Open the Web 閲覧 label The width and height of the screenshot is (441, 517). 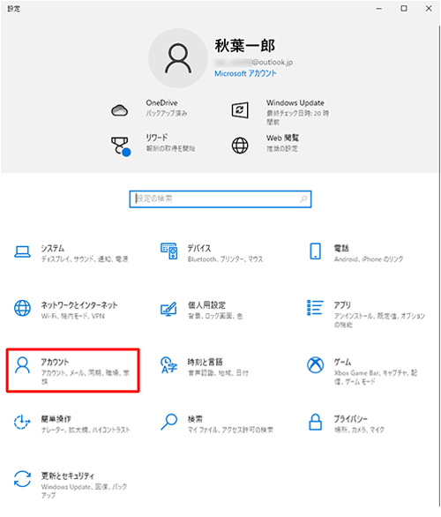pos(282,138)
